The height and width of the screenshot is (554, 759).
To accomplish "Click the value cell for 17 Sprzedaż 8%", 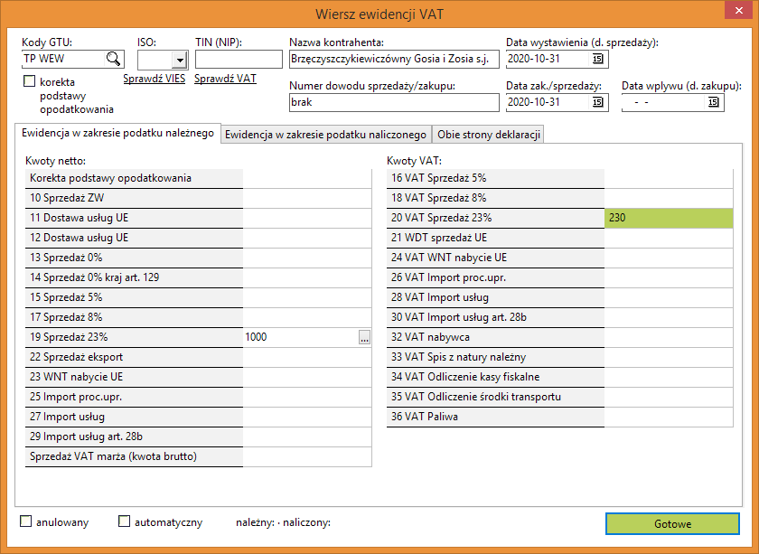I will (x=307, y=318).
